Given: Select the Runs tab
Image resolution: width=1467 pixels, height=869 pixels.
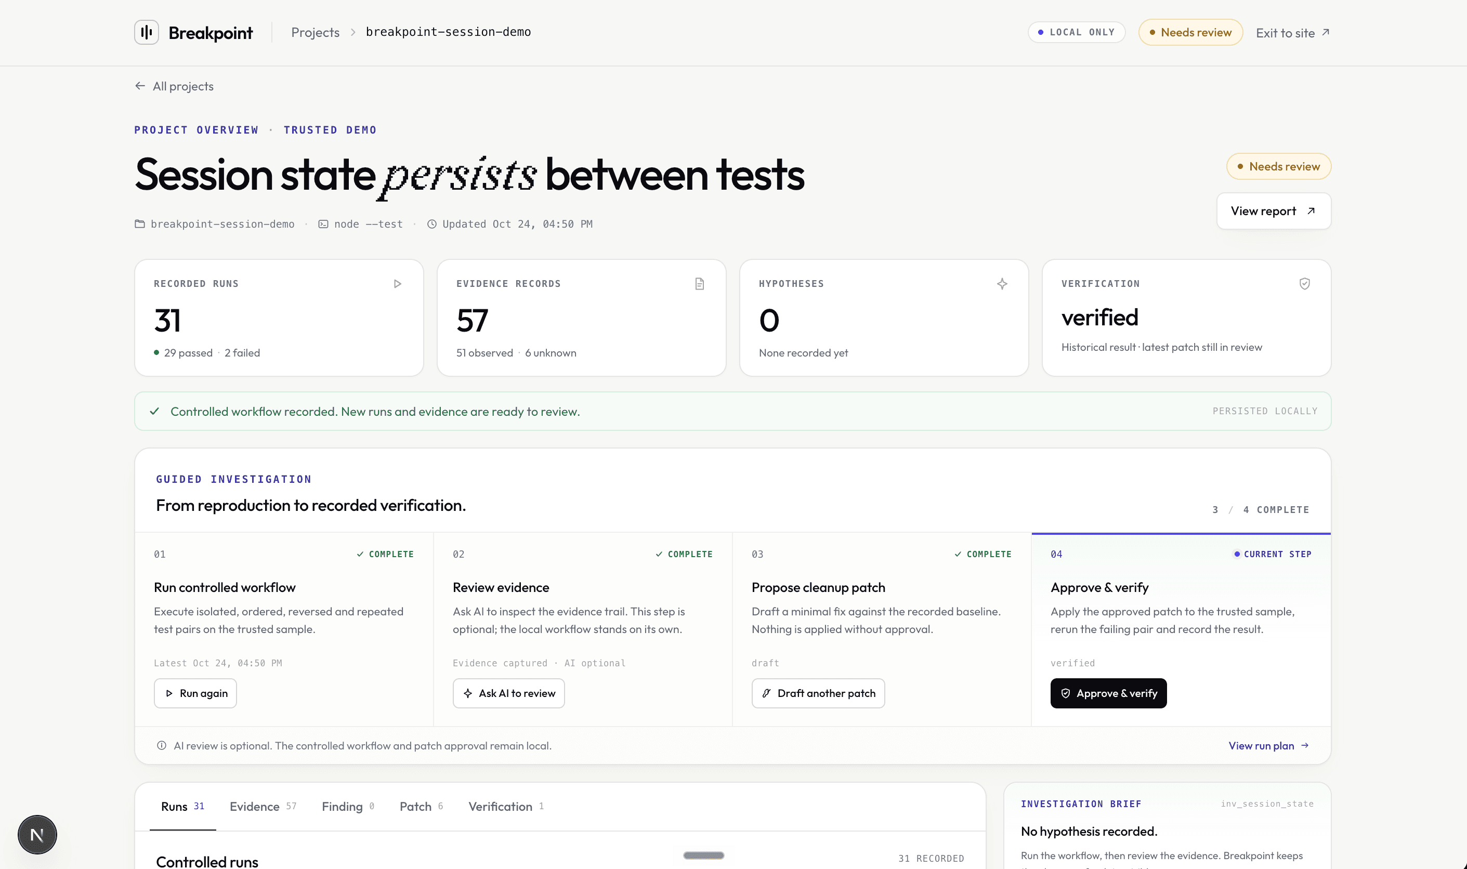Looking at the screenshot, I should pos(182,807).
